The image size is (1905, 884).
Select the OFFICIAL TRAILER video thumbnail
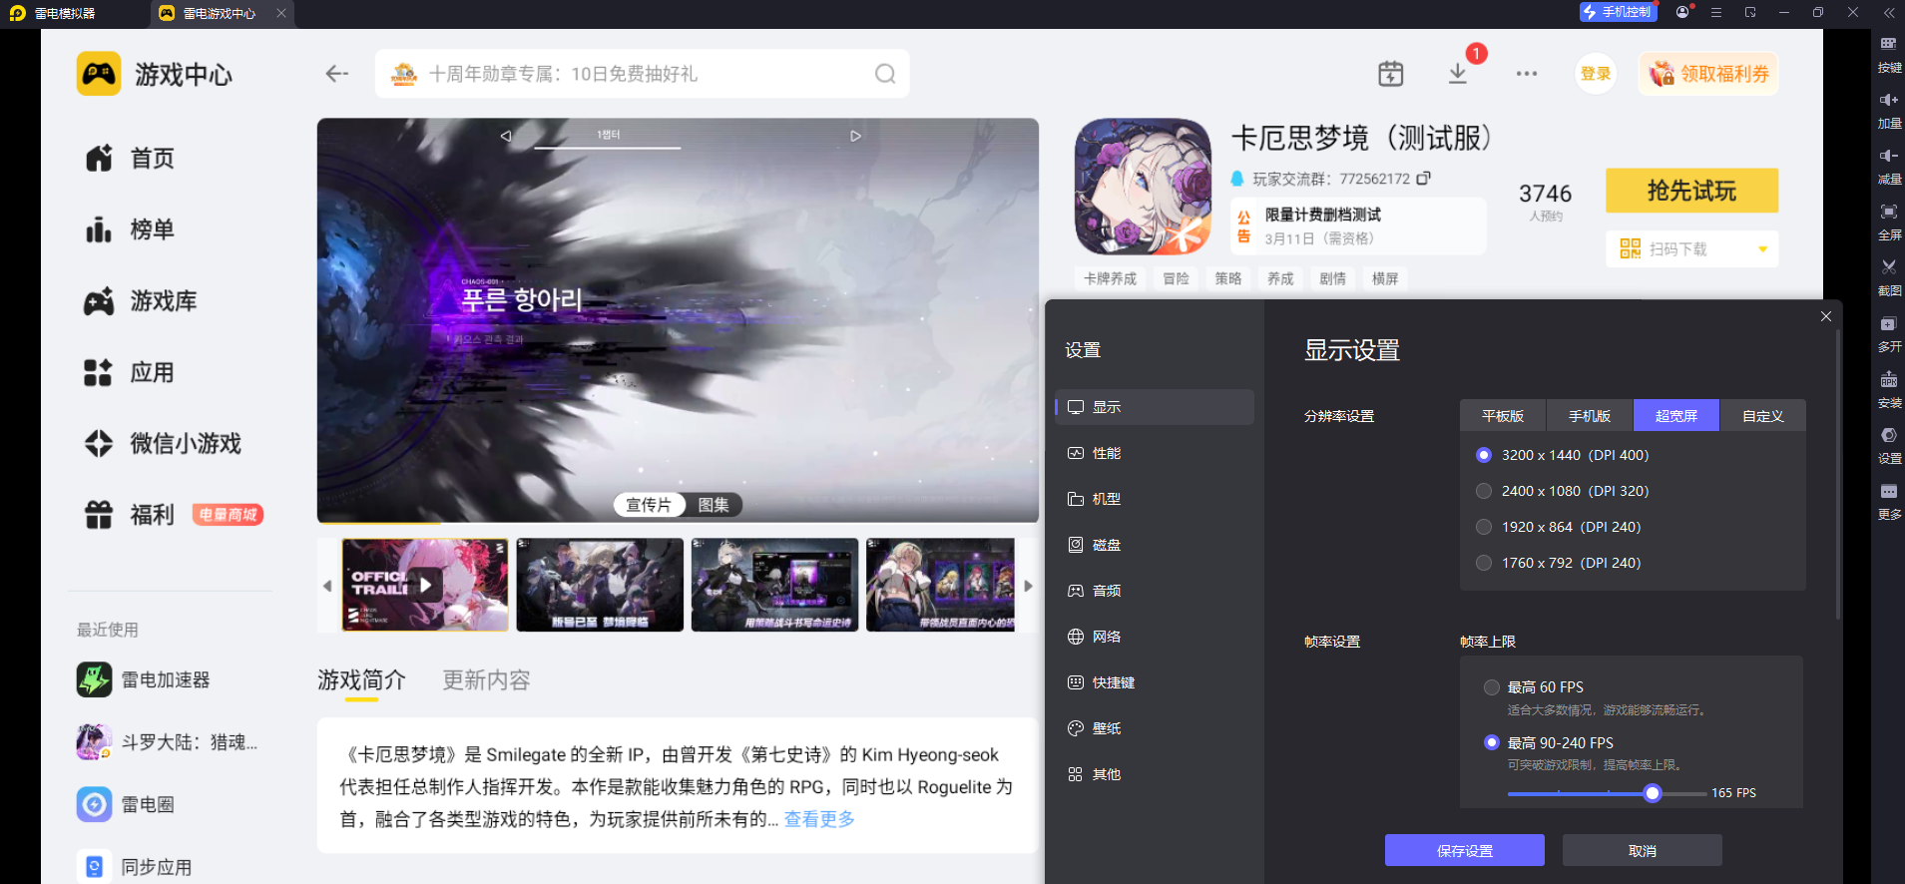pos(425,585)
